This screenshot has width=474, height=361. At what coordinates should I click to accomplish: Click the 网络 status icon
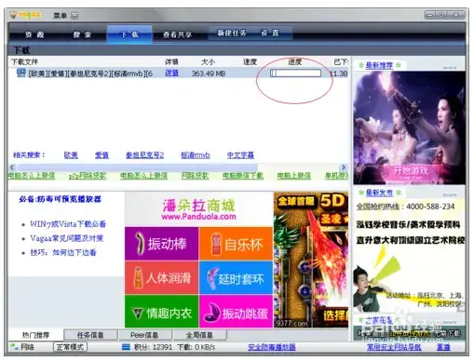15,347
